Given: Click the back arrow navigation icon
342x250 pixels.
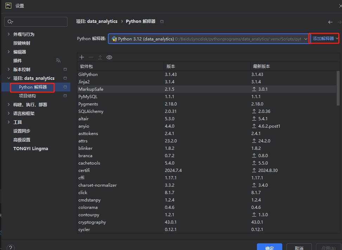Looking at the screenshot, I should coord(330,22).
